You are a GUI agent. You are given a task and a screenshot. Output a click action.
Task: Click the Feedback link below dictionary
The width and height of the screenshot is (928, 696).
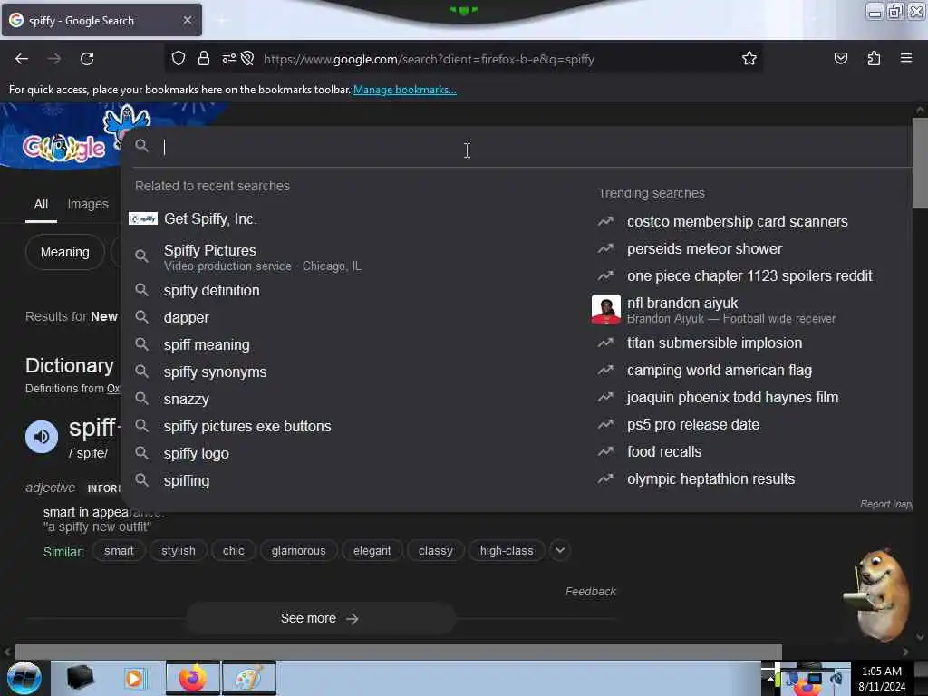pos(591,591)
